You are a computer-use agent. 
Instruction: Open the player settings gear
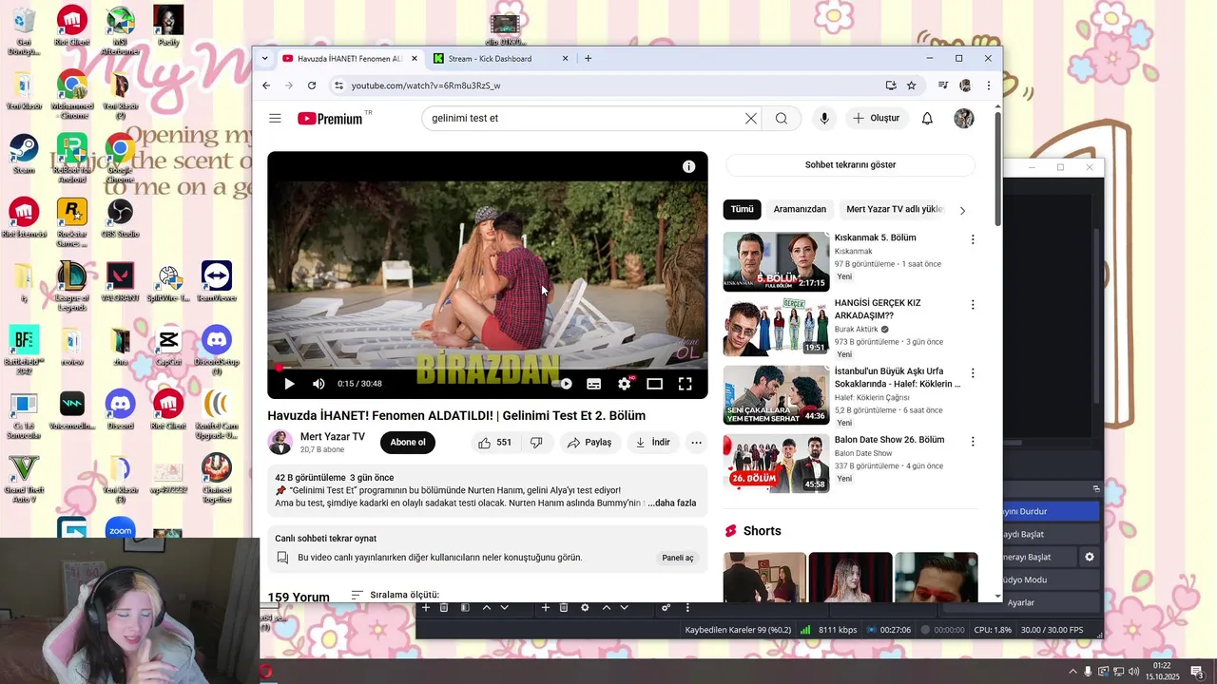625,384
